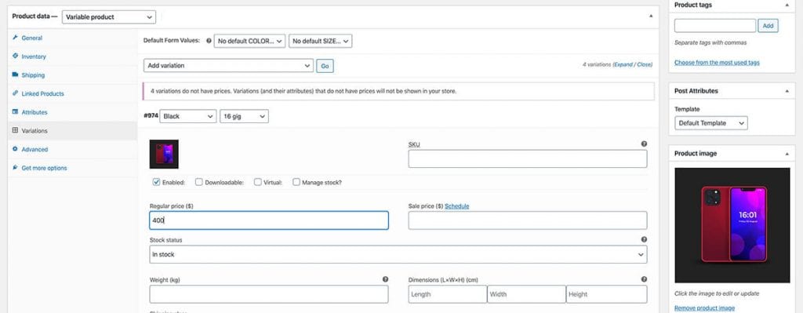
Task: Click the Add tag button
Action: pyautogui.click(x=768, y=26)
